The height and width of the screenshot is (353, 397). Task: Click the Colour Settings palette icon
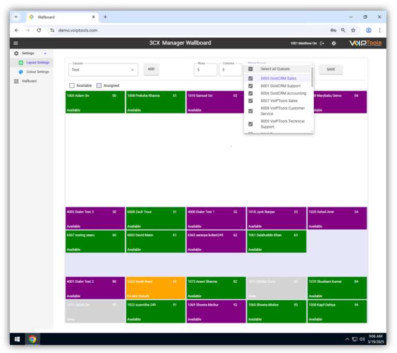(21, 72)
